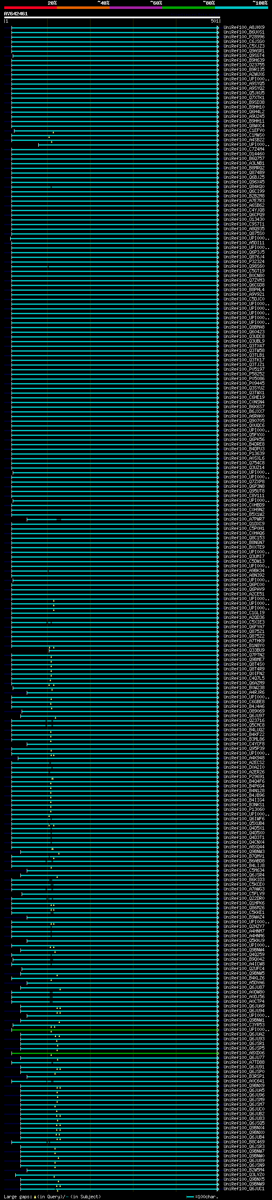
Task: Click the cyan ~100% identity legend bar
Action: point(241,8)
